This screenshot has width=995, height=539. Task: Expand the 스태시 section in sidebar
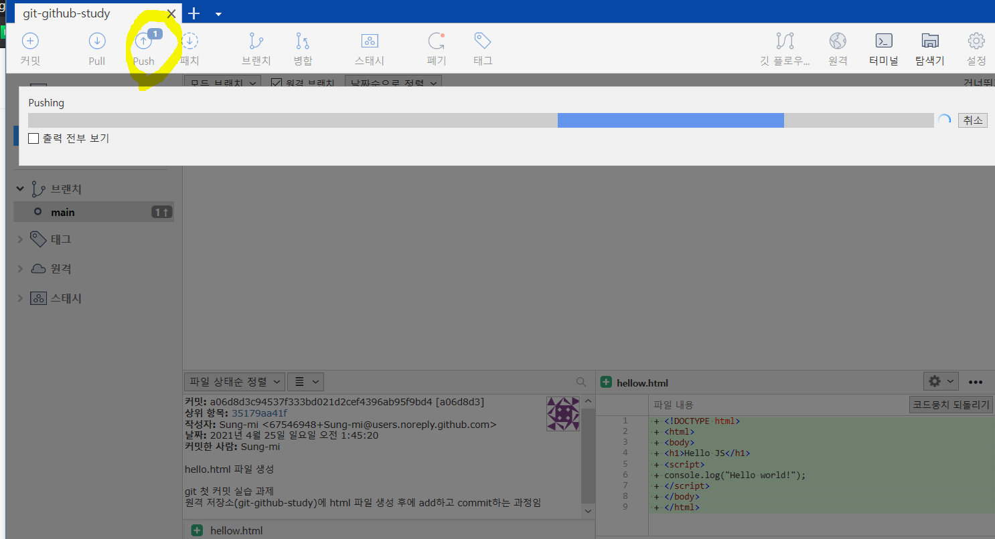(20, 298)
